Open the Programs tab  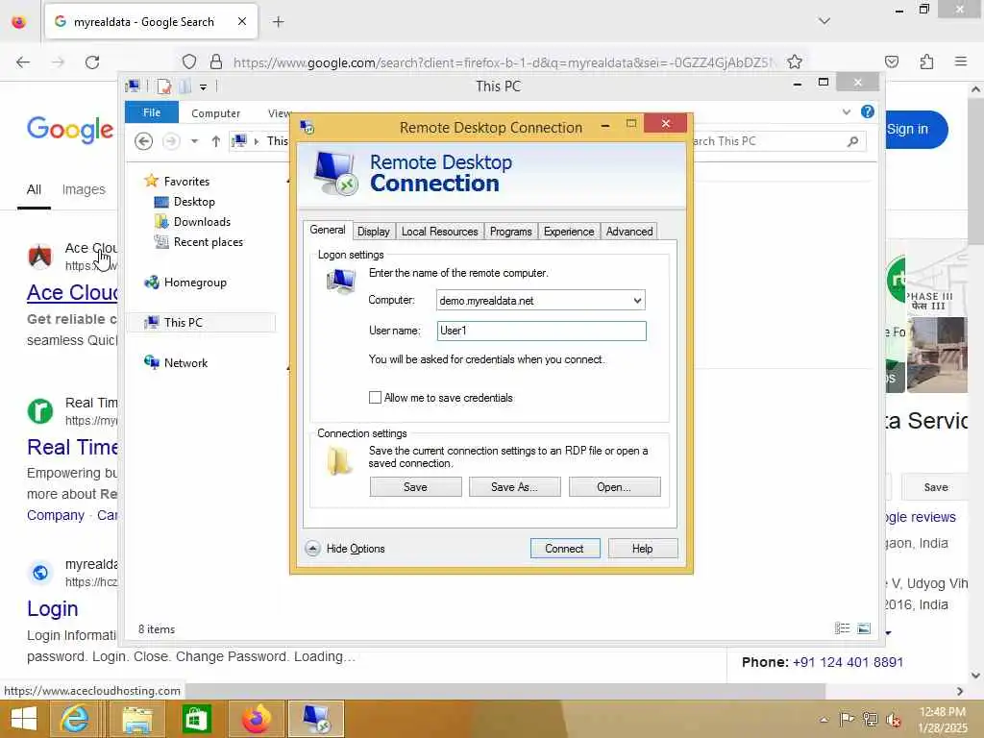click(510, 232)
